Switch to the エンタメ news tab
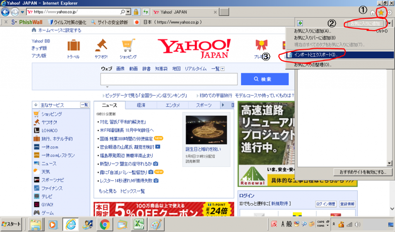Screen dimensions: 395x232 172,105
